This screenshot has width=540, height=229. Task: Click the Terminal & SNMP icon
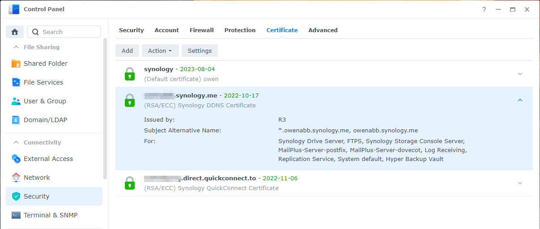[16, 215]
